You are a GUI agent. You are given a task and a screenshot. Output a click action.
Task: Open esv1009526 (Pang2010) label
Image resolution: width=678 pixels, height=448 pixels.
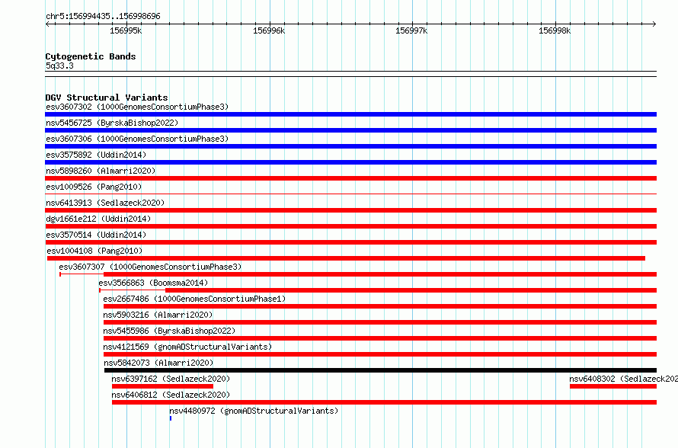point(94,187)
